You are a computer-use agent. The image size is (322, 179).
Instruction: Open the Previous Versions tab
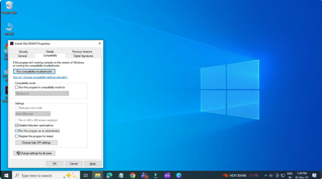pos(82,52)
